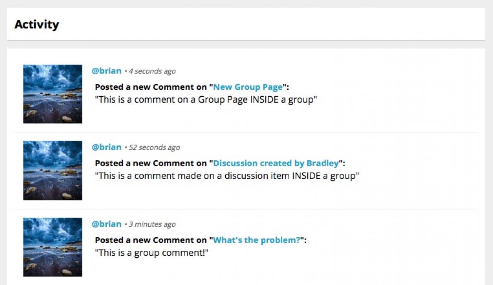
Task: Click the comment text about a Group Page INSIDE a group
Action: [206, 100]
